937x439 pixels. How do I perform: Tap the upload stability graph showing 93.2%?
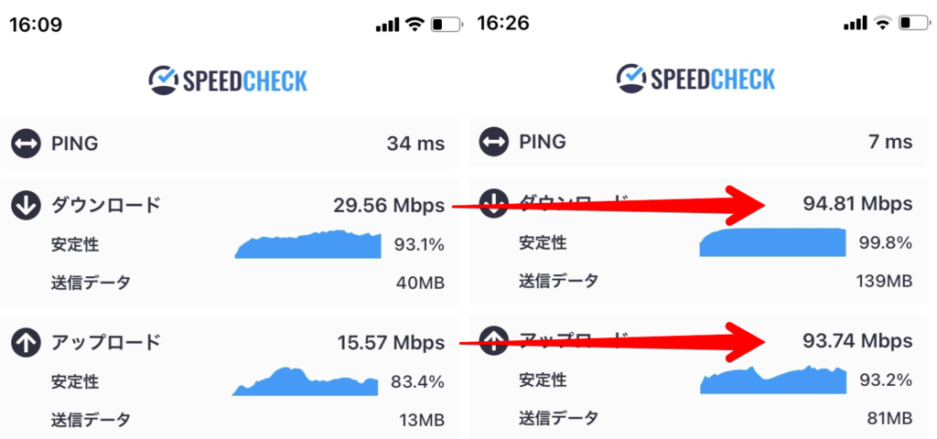(772, 380)
